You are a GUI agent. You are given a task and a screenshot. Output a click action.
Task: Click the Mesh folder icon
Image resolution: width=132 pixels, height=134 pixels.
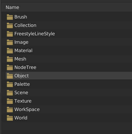tap(10, 59)
